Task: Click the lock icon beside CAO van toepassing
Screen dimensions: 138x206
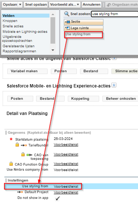Action: [23, 154]
